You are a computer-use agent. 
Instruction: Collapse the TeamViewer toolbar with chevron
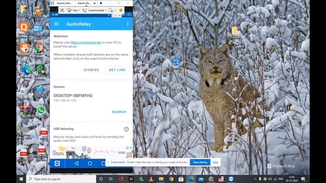pyautogui.click(x=120, y=16)
